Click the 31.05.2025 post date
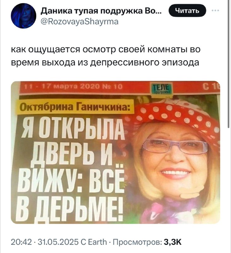 58,242
